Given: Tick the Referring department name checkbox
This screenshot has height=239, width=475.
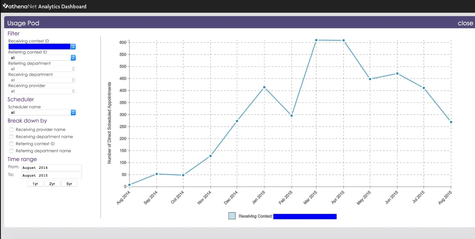Looking at the screenshot, I should [11, 151].
